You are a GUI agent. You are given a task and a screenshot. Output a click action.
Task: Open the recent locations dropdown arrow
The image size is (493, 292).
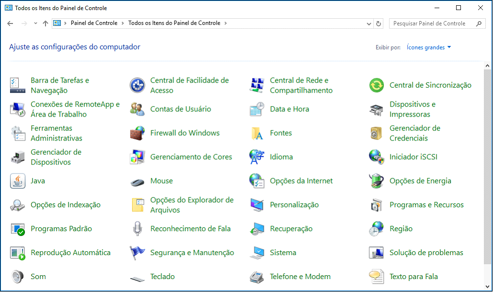tap(35, 23)
